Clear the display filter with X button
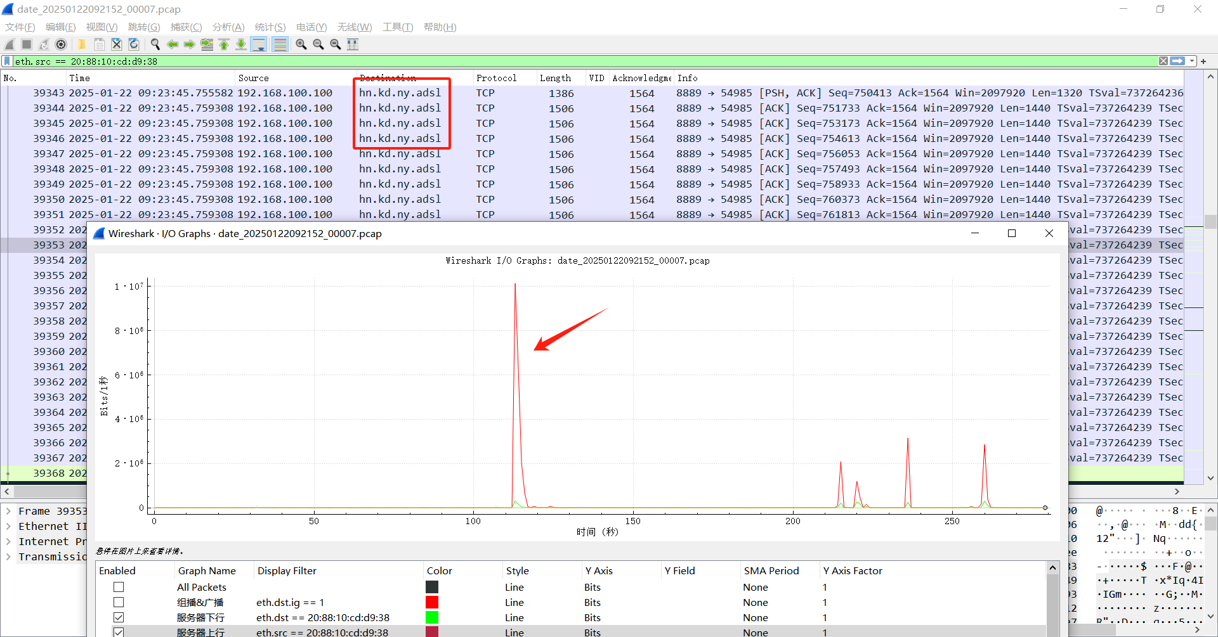Screen dimensions: 1218x637 [1163, 61]
